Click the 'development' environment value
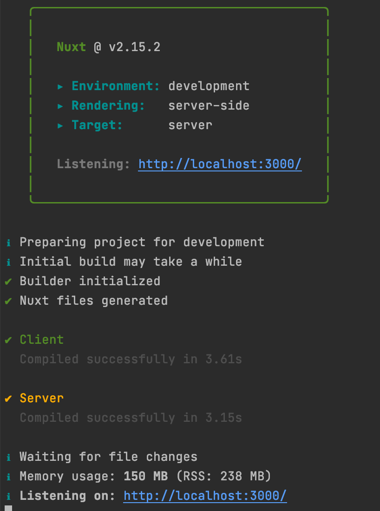 pos(209,86)
